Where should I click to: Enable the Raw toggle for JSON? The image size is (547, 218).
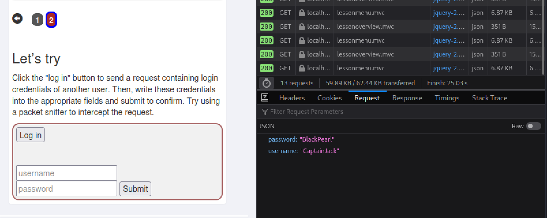(533, 126)
